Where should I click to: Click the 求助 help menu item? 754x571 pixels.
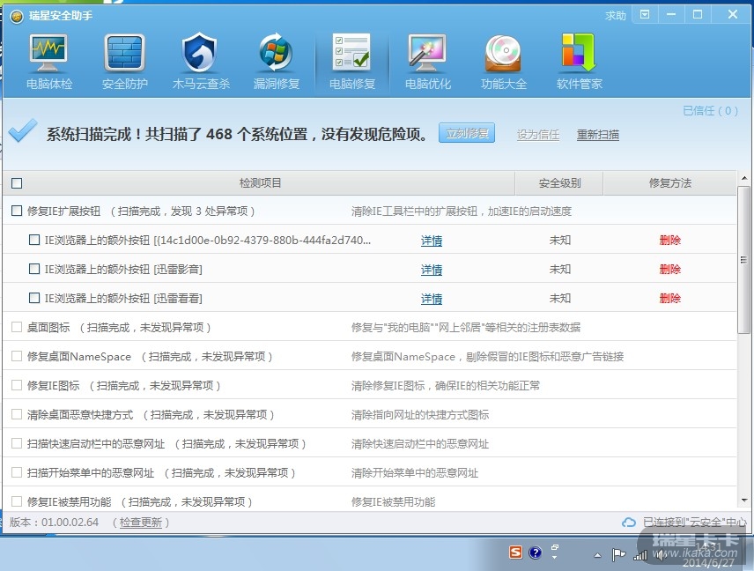pyautogui.click(x=615, y=15)
